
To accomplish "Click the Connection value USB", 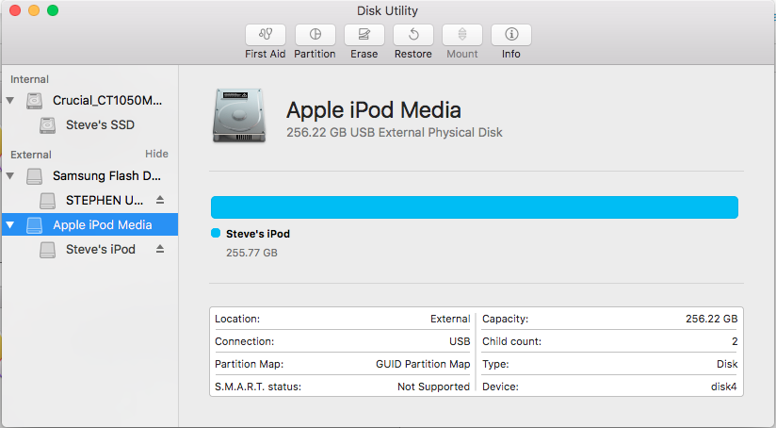I will point(460,341).
